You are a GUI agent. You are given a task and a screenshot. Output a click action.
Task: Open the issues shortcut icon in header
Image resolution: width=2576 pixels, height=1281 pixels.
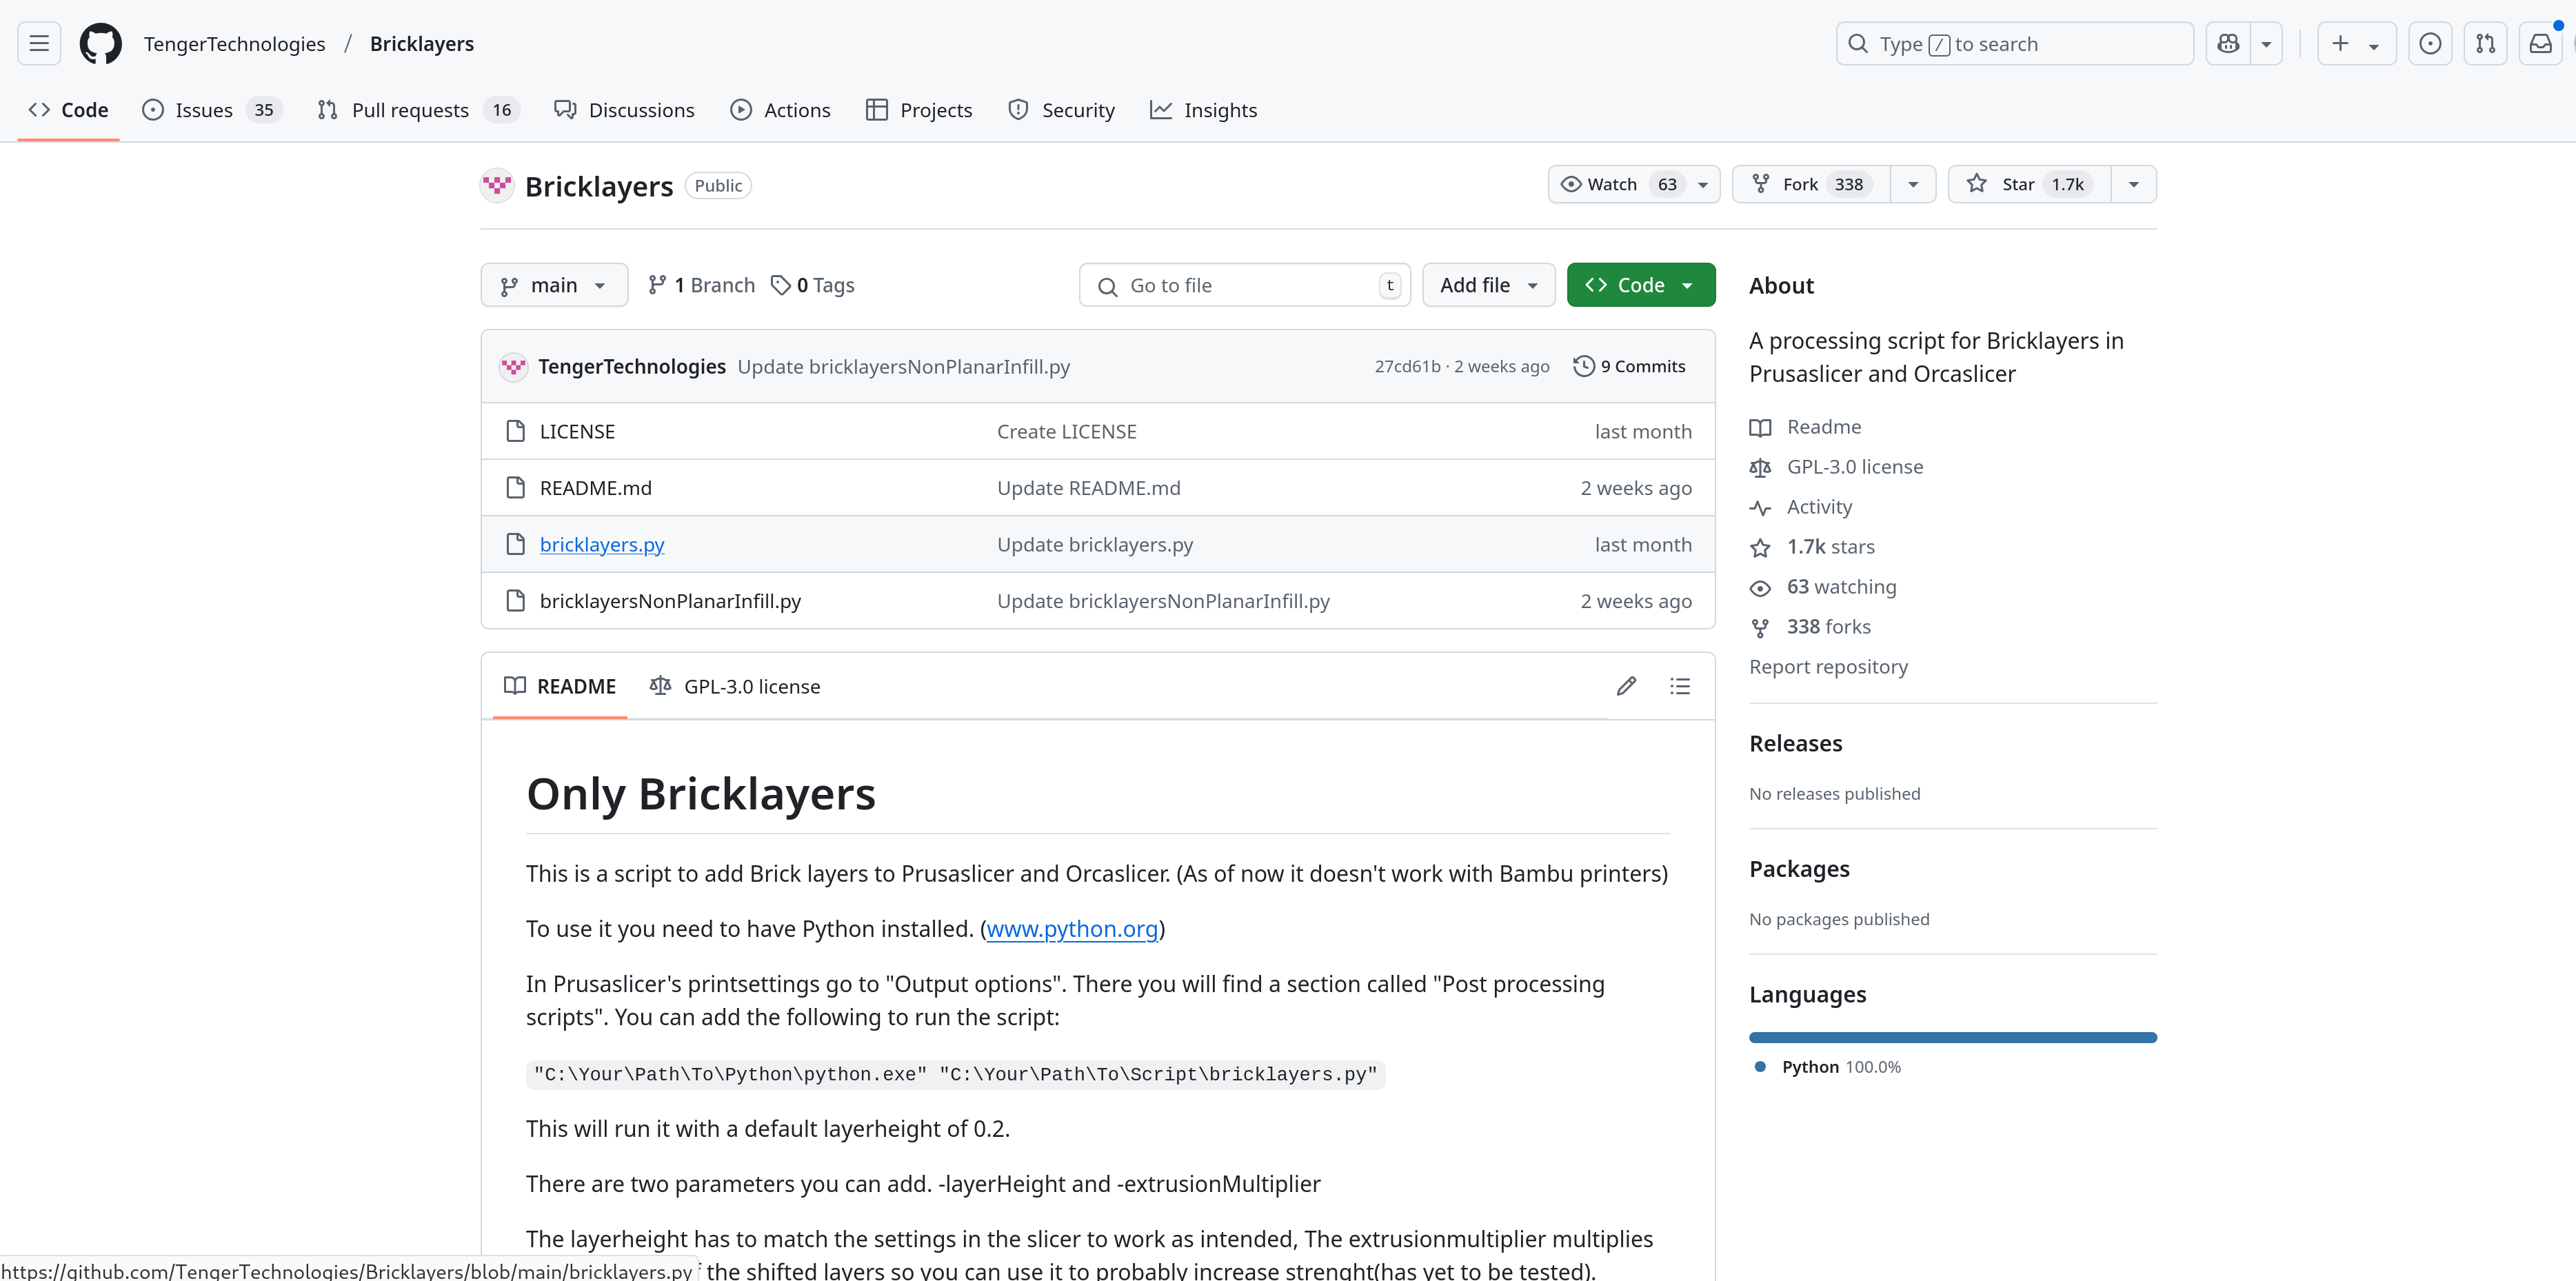click(x=2430, y=43)
